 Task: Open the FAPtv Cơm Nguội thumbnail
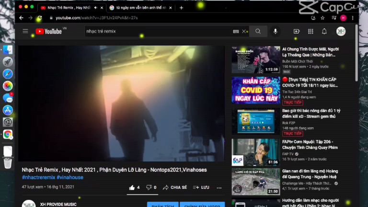click(256, 152)
